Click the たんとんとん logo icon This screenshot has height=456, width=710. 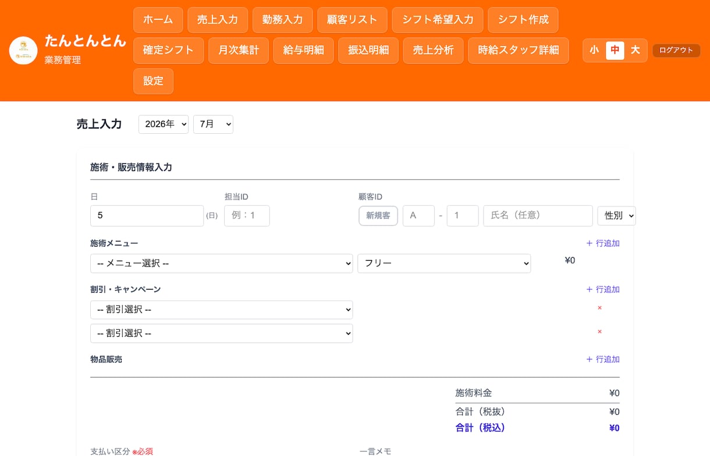click(23, 51)
